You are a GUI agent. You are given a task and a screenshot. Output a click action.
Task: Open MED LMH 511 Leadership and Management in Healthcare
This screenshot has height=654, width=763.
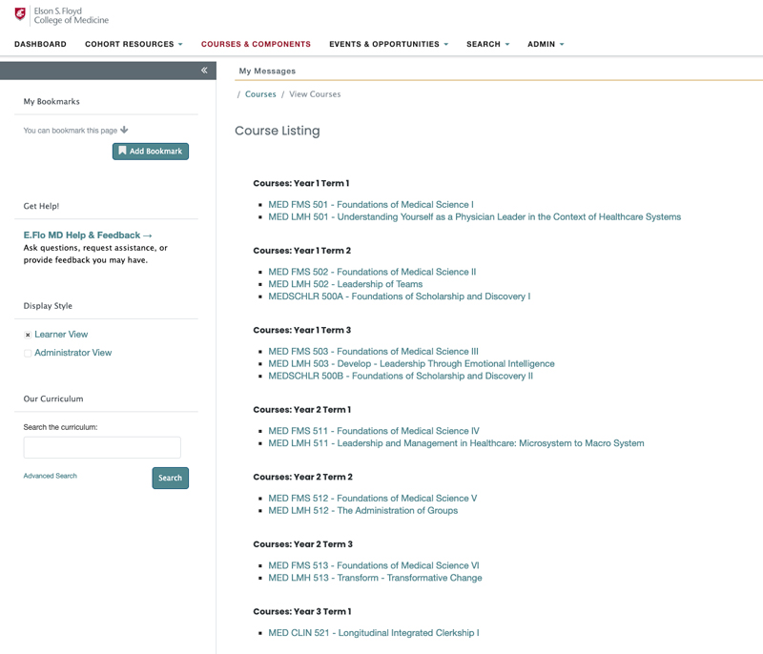click(456, 443)
